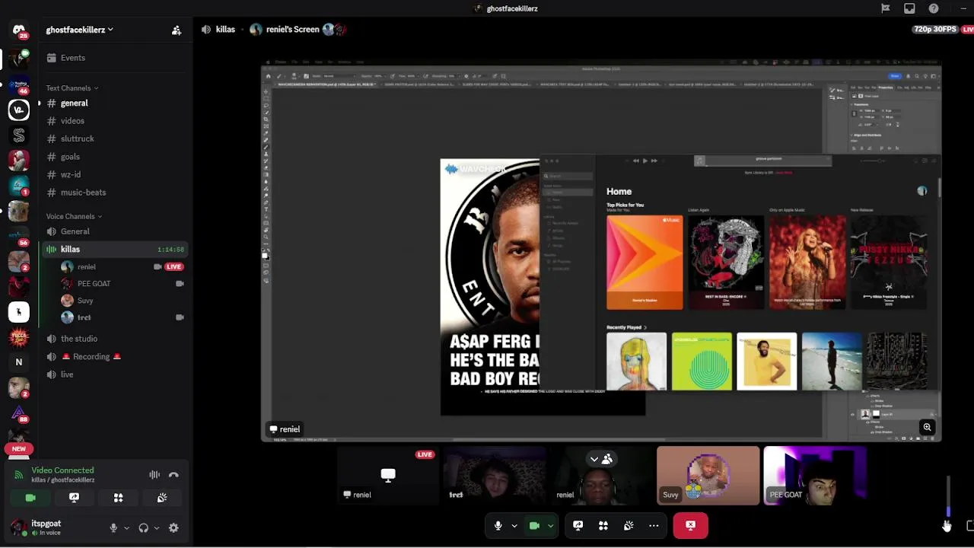Toggle camera in the voice status panel
The height and width of the screenshot is (548, 974).
coord(30,498)
